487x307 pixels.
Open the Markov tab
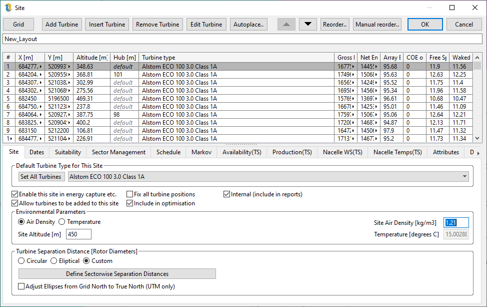pyautogui.click(x=201, y=152)
